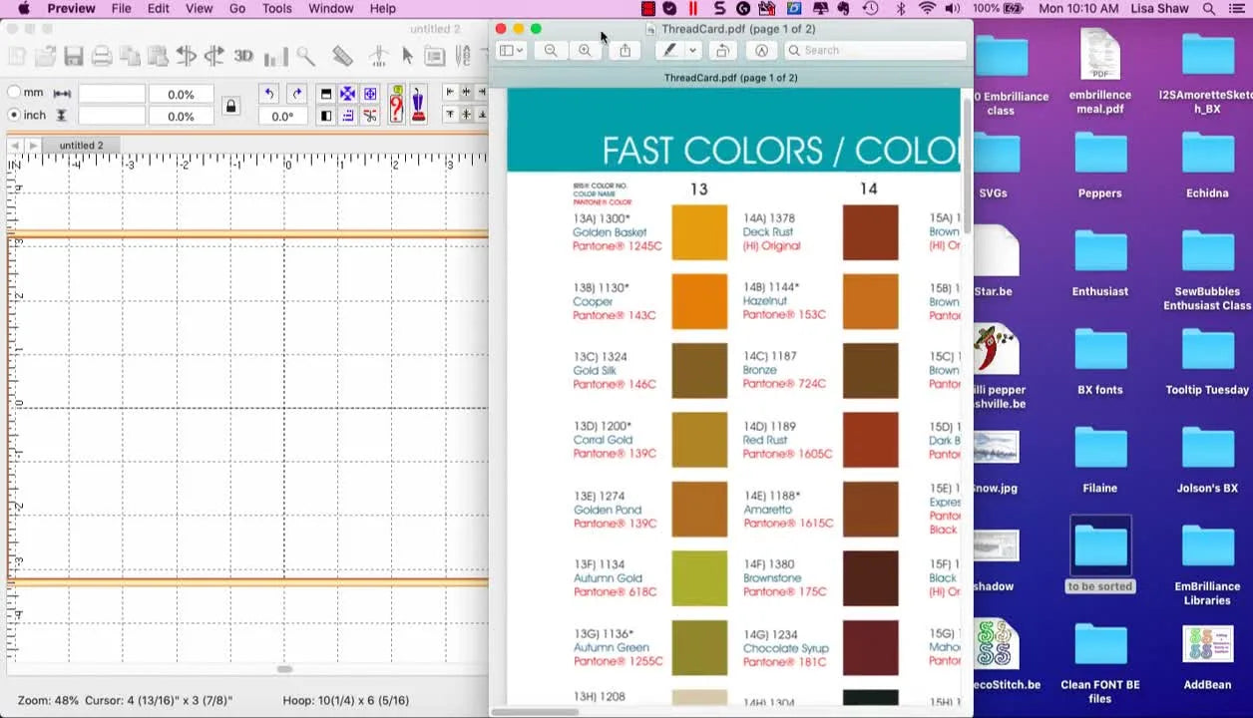The width and height of the screenshot is (1253, 718).
Task: Click the Chocolate Syrup 1234 color swatch
Action: click(x=870, y=647)
